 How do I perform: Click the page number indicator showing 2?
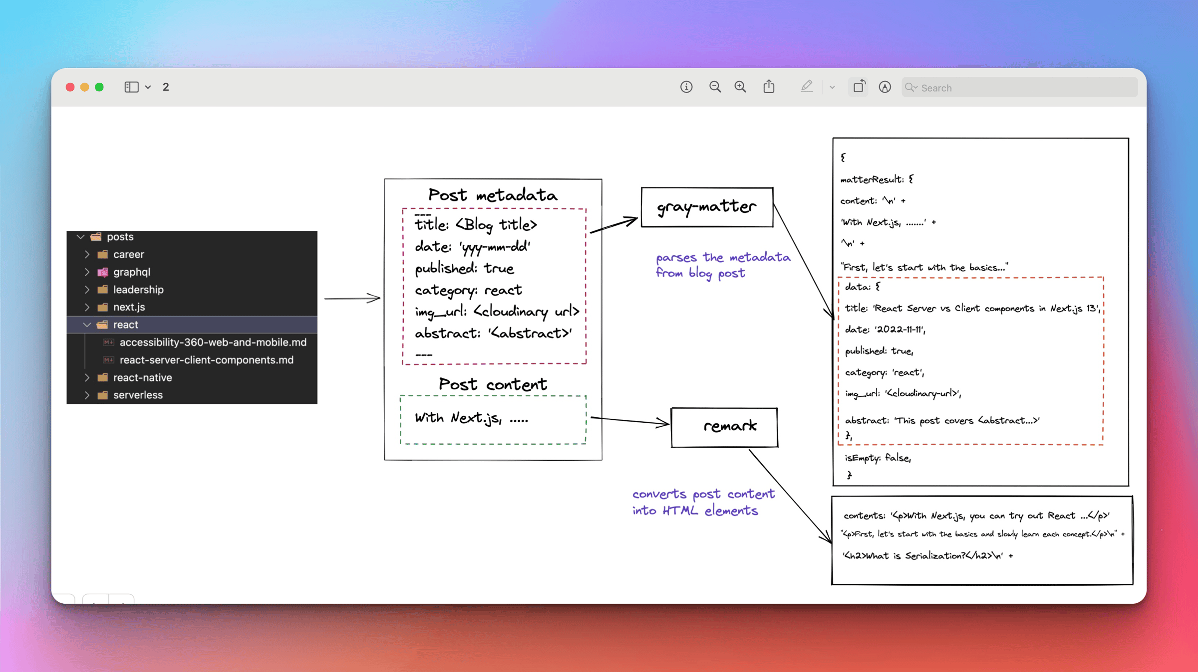[x=165, y=87]
